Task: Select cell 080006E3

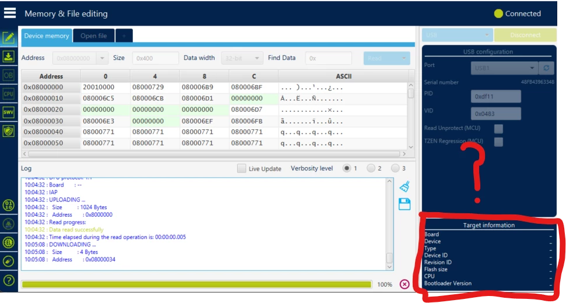Action: [x=105, y=121]
